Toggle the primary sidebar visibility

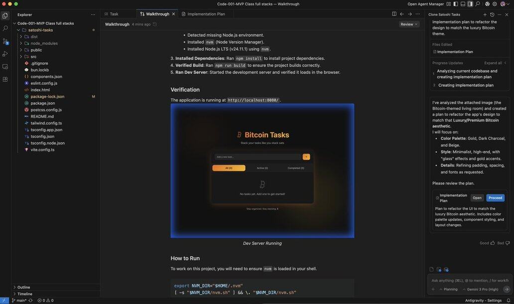pos(456,4)
